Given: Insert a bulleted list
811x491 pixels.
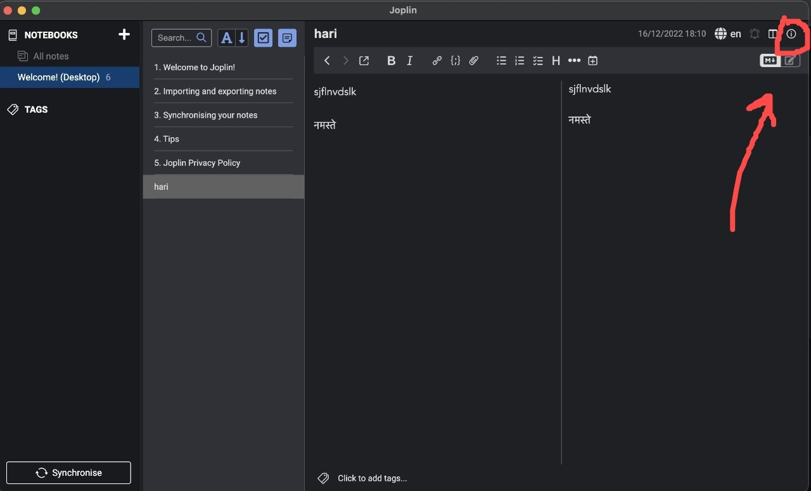Looking at the screenshot, I should click(x=501, y=61).
